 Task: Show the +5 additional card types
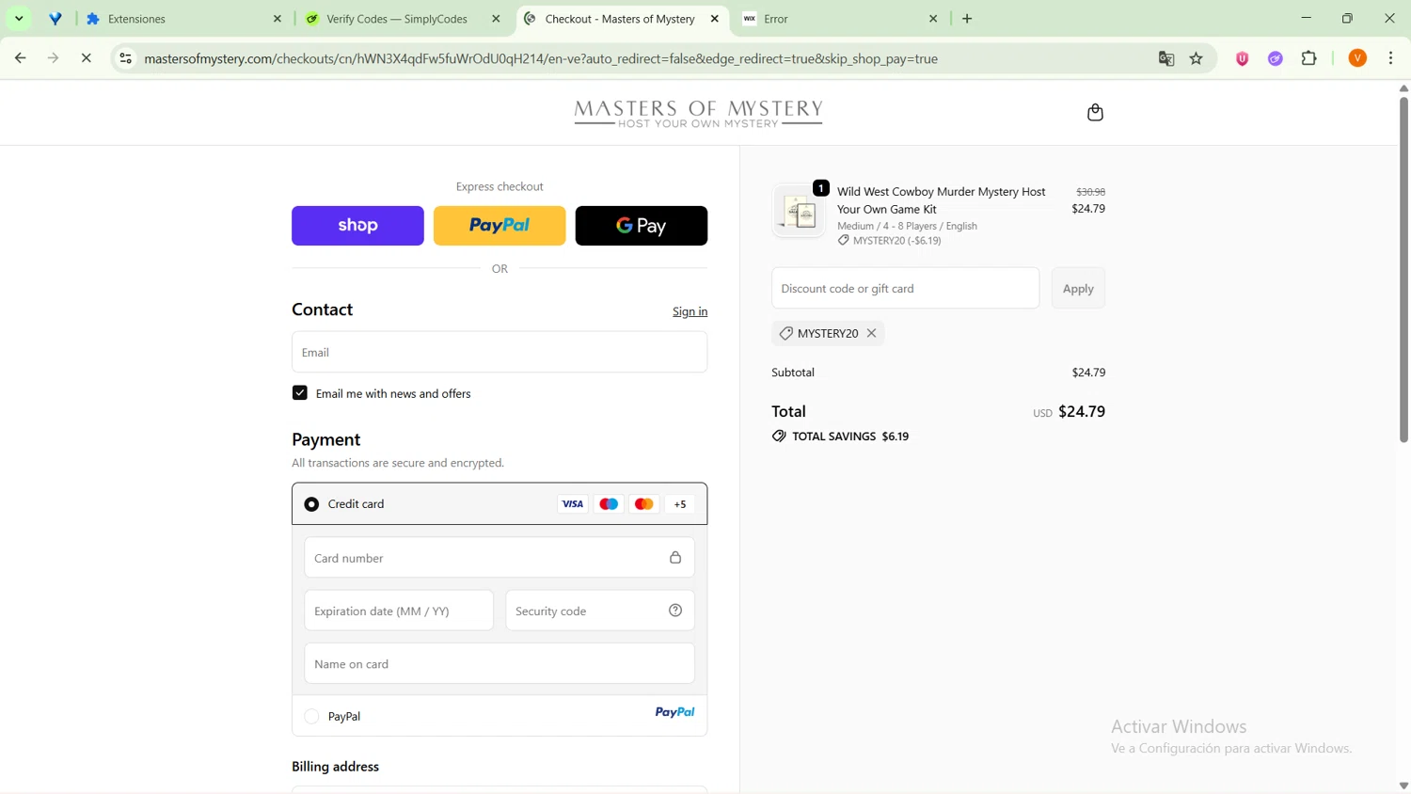(680, 504)
